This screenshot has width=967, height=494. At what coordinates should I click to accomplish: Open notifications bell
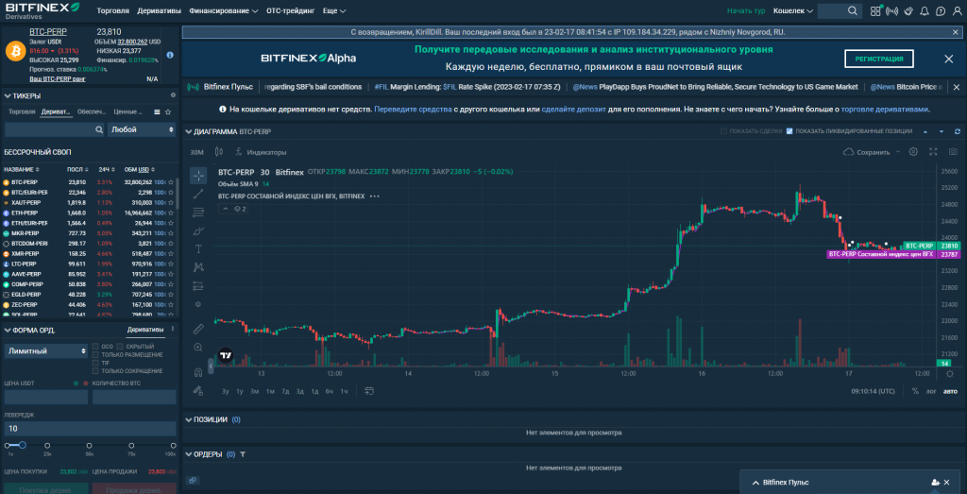click(x=924, y=10)
